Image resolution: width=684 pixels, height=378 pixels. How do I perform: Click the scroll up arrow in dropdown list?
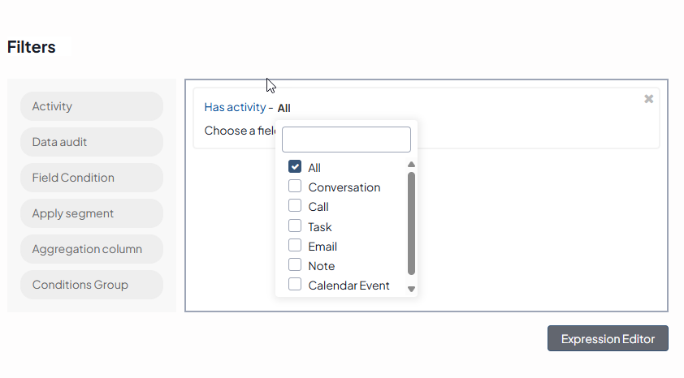coord(411,165)
